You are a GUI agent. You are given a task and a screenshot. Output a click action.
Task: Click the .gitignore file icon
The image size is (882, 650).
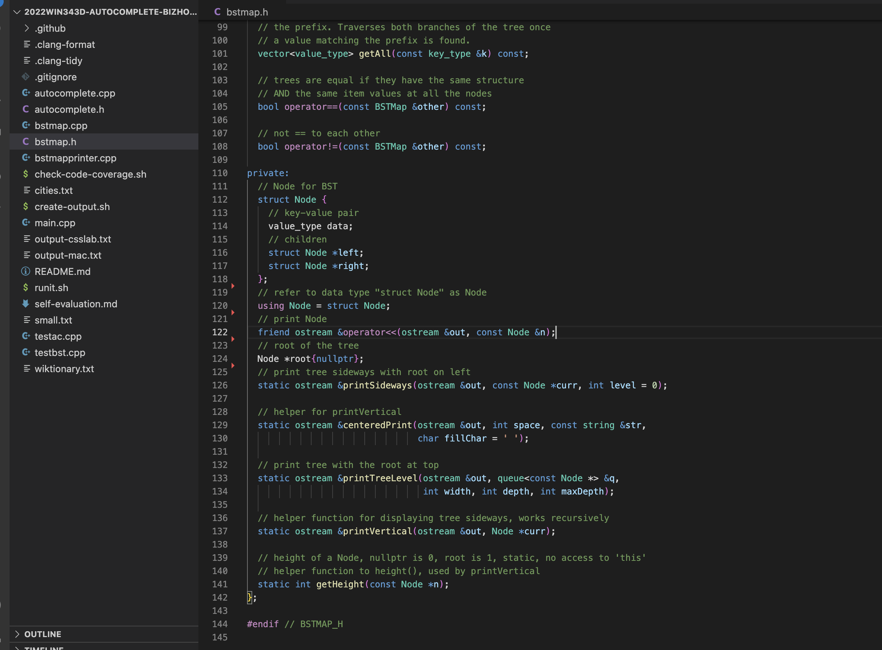click(x=26, y=77)
